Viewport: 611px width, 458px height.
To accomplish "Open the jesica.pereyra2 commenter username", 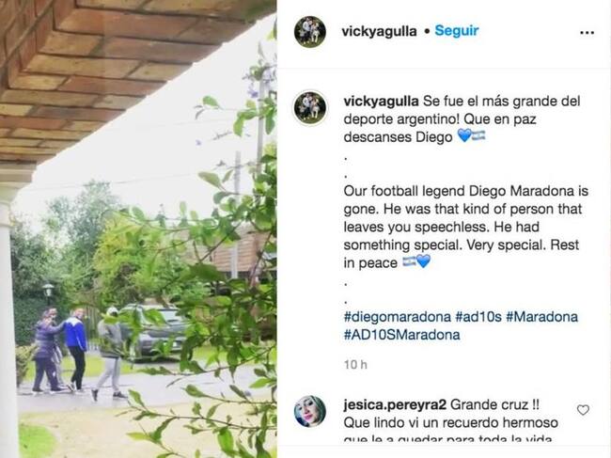I will 395,405.
